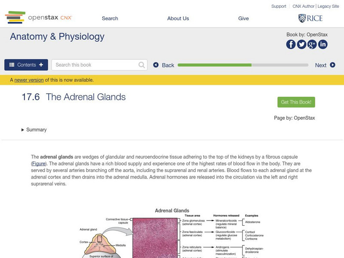This screenshot has height=258, width=344.
Task: Open the About Us menu
Action: point(178,18)
